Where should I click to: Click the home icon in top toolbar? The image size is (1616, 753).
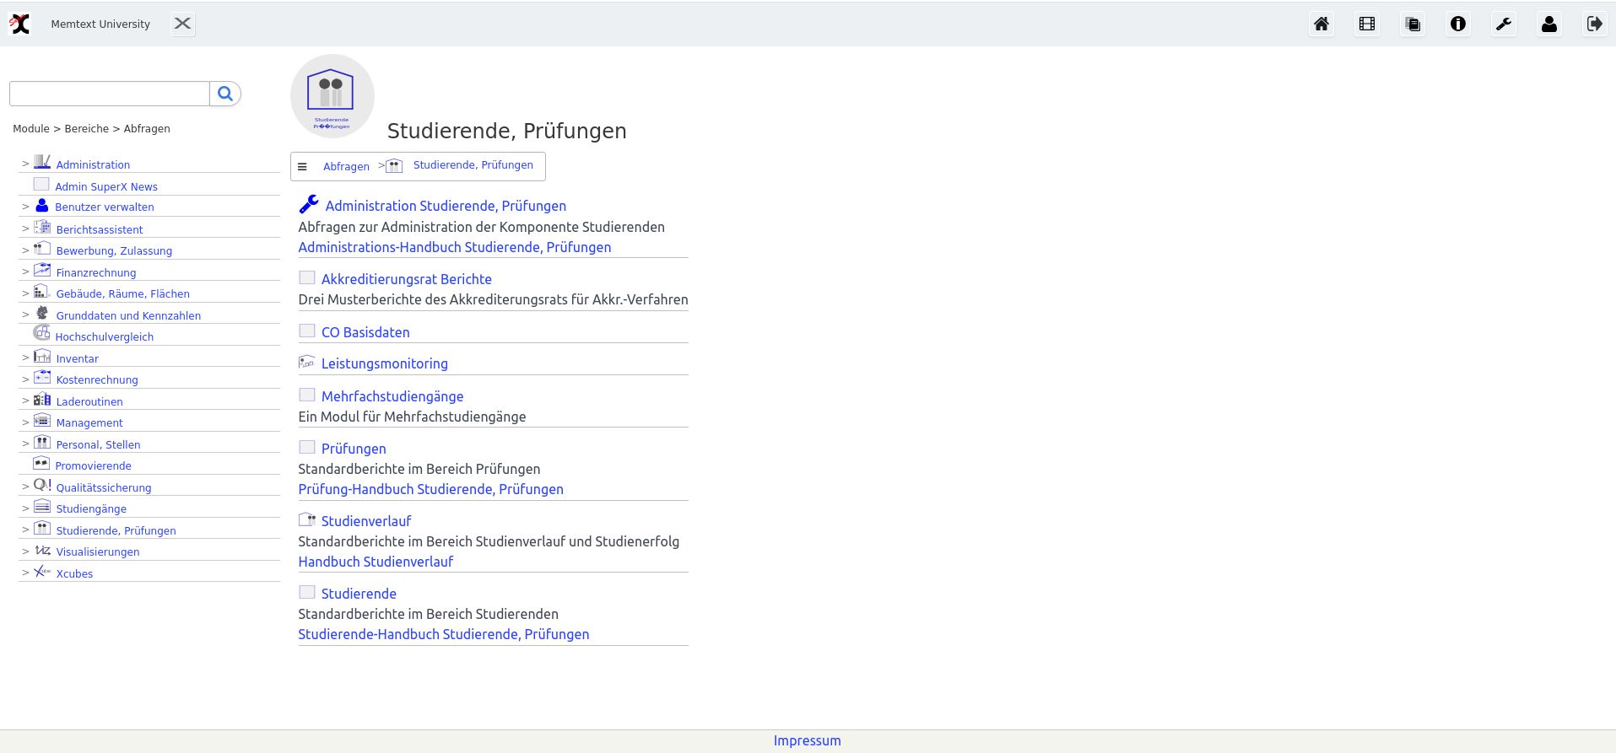click(x=1321, y=24)
